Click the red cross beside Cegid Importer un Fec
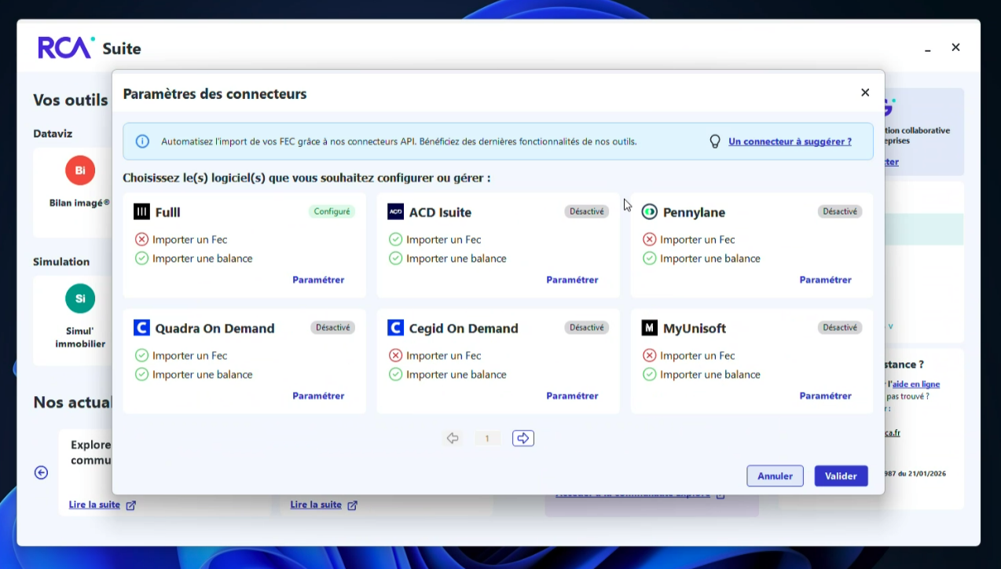 pyautogui.click(x=395, y=356)
